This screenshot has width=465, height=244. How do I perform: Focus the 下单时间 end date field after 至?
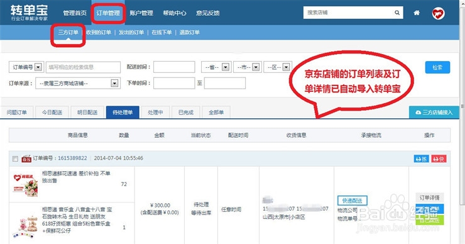pyautogui.click(x=225, y=83)
